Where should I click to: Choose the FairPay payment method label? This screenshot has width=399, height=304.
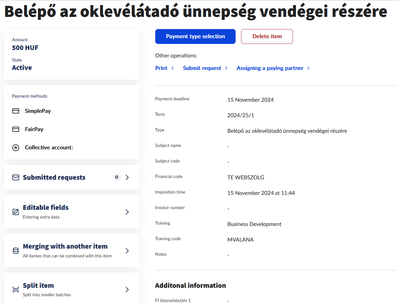pos(34,129)
